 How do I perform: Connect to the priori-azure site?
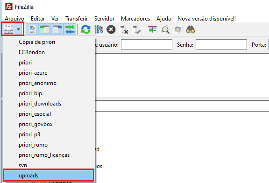pyautogui.click(x=49, y=73)
